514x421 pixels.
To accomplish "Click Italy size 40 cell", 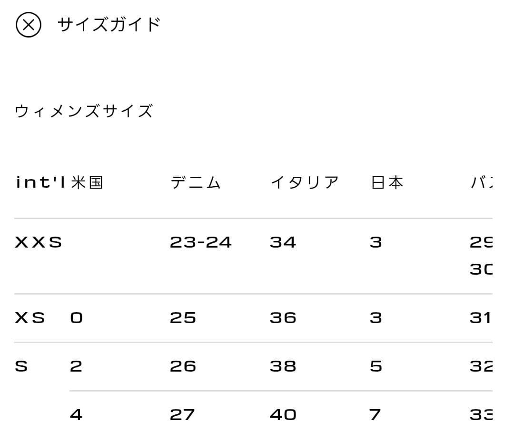I will 283,414.
